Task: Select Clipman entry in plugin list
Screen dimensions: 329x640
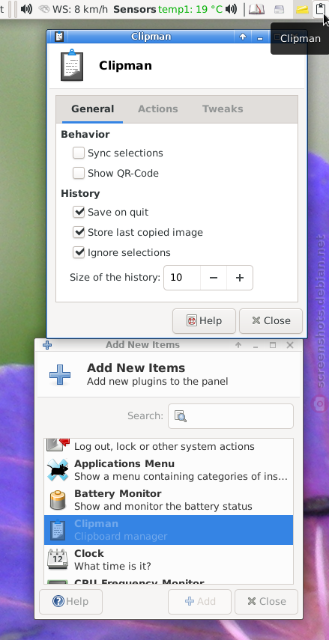Action: [x=169, y=530]
